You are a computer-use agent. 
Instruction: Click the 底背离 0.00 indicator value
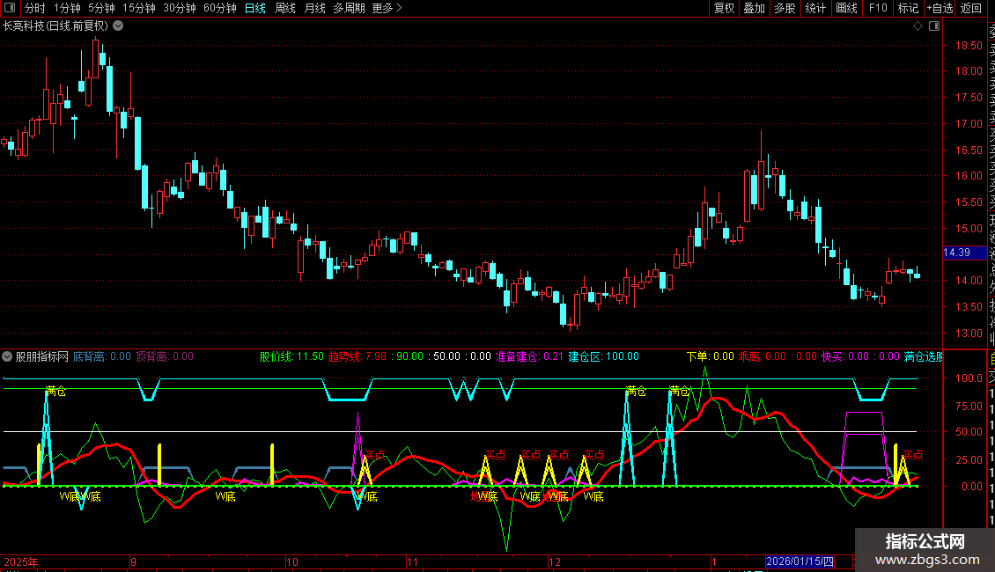tap(101, 356)
